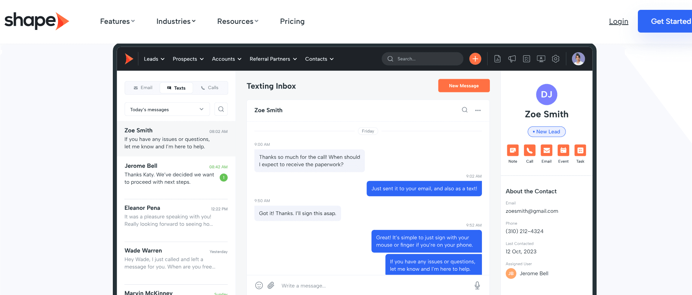
Task: Open Today's messages filter dropdown
Action: point(167,109)
